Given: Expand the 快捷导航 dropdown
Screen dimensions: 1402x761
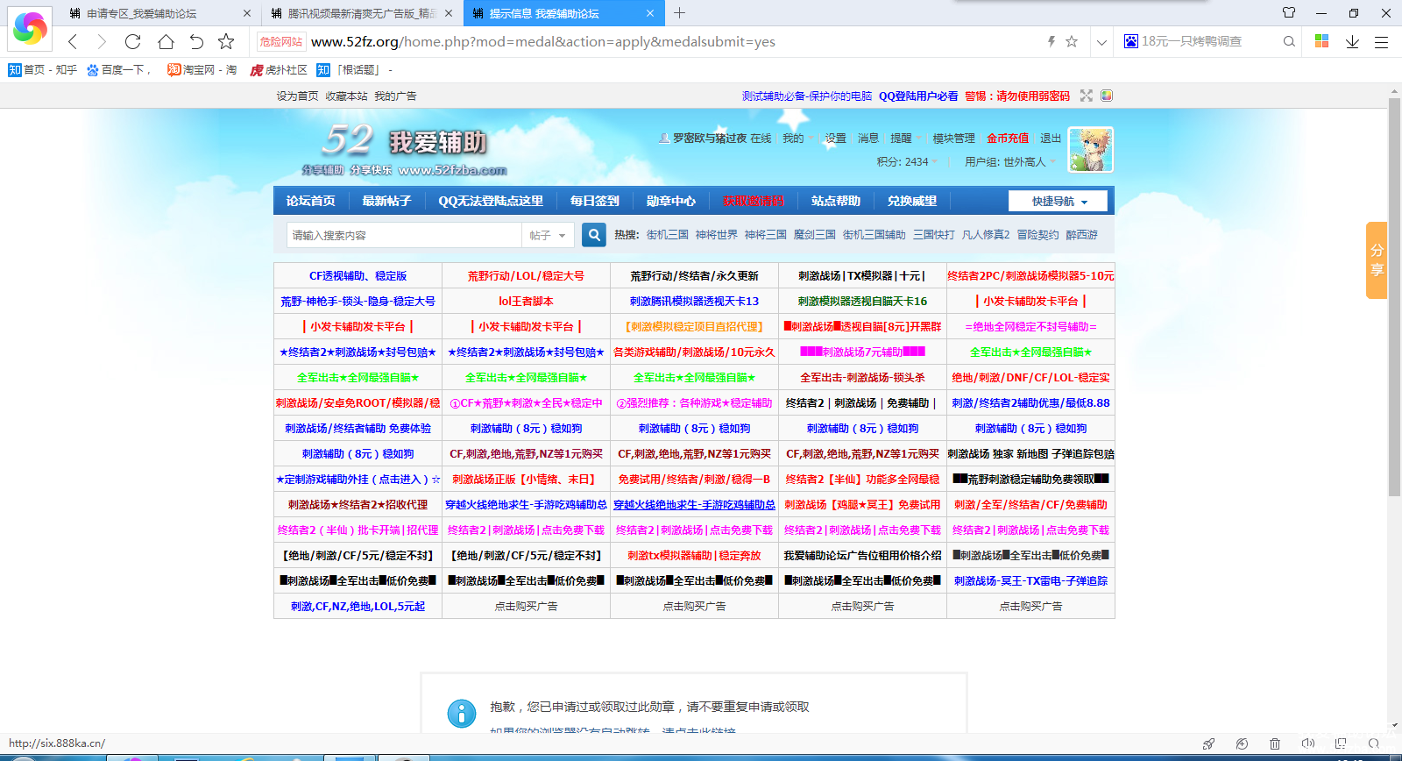Looking at the screenshot, I should coord(1058,201).
